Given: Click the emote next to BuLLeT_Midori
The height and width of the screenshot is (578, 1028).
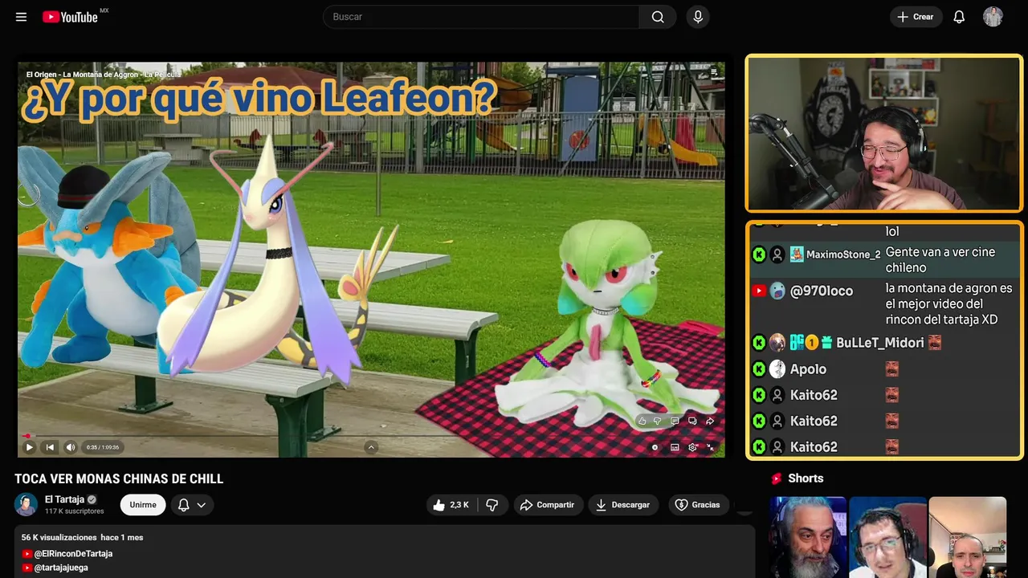Looking at the screenshot, I should (935, 343).
